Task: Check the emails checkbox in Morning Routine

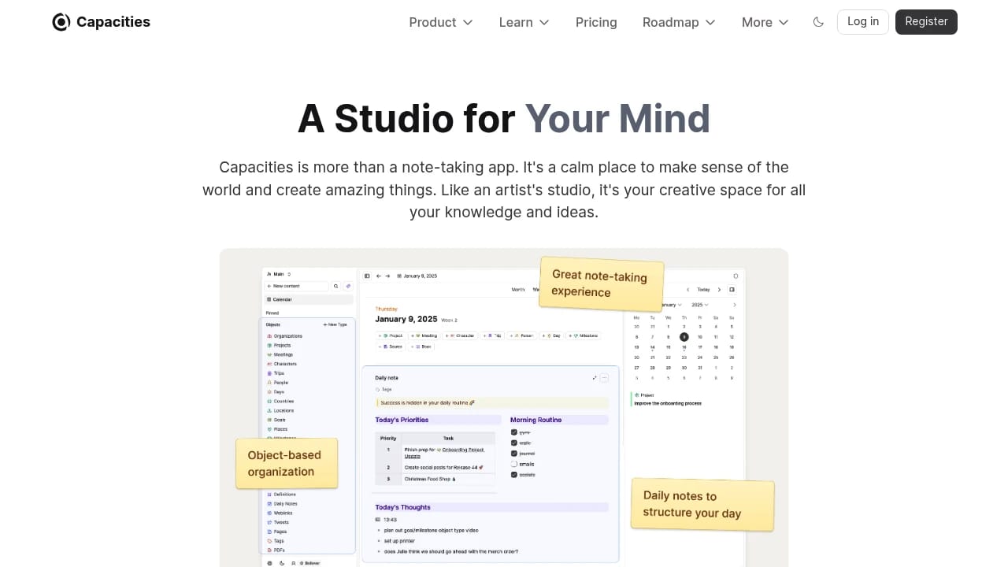Action: pos(514,464)
